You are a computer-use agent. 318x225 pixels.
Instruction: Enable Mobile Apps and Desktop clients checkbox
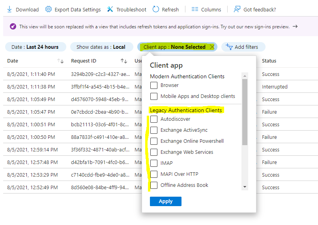tap(154, 96)
